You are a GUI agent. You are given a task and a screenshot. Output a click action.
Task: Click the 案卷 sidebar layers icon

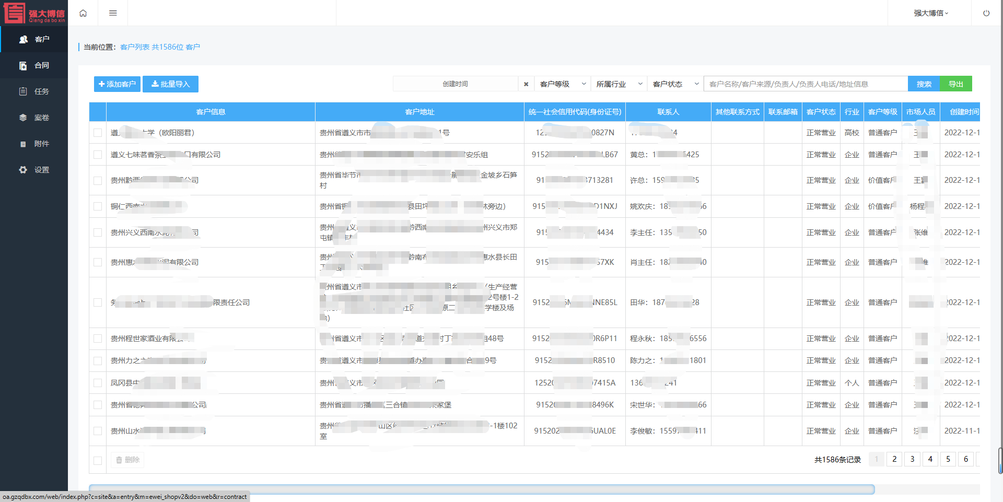23,118
